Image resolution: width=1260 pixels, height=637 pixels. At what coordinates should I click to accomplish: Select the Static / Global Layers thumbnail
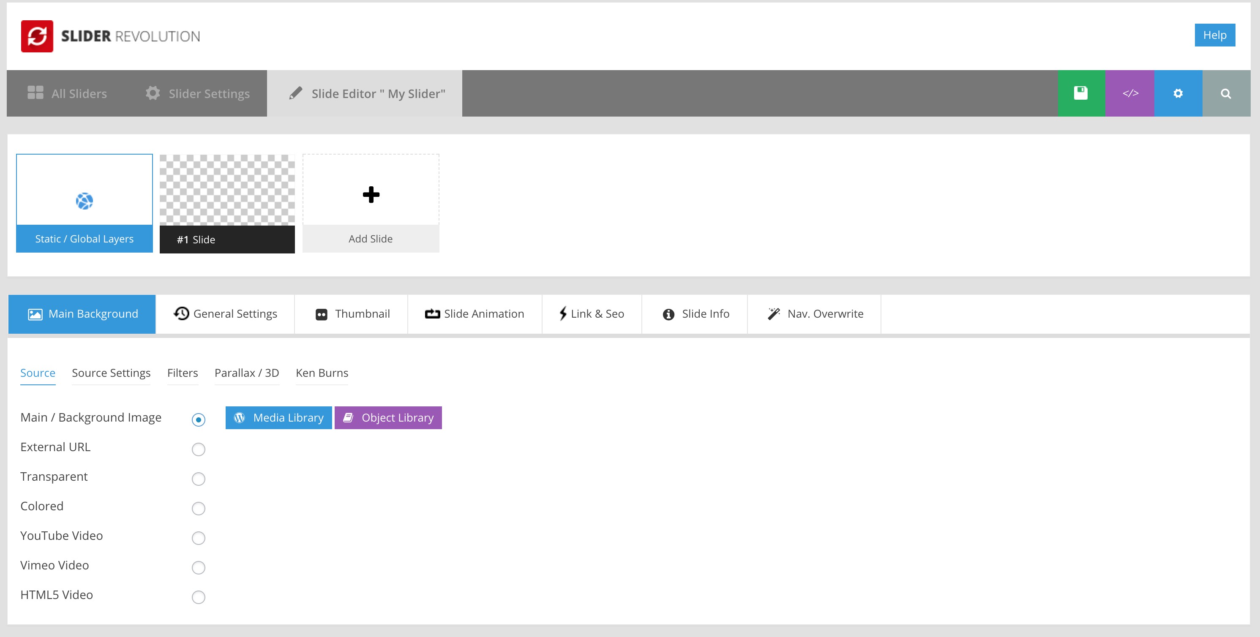tap(85, 203)
